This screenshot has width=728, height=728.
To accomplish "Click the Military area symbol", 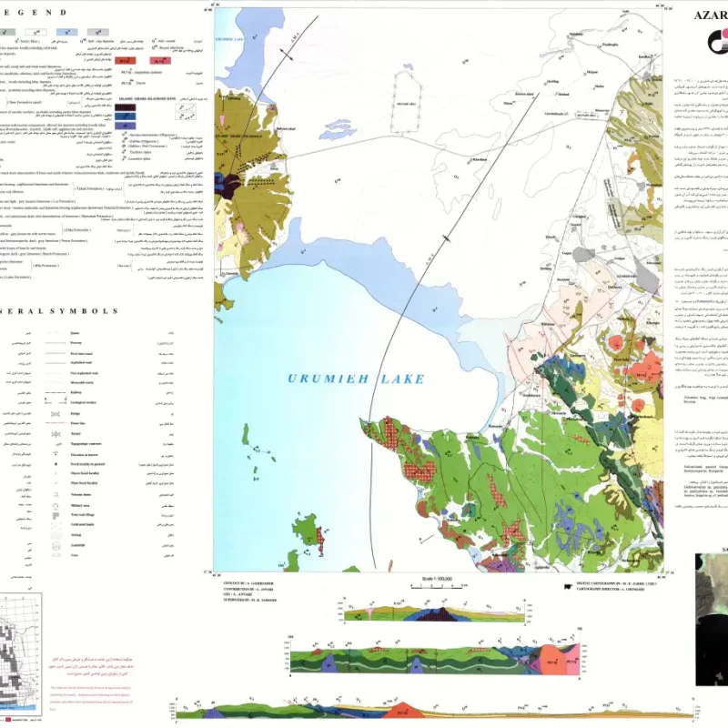I will coord(56,506).
